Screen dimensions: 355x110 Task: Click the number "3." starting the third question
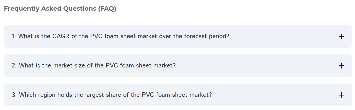[x=14, y=95]
